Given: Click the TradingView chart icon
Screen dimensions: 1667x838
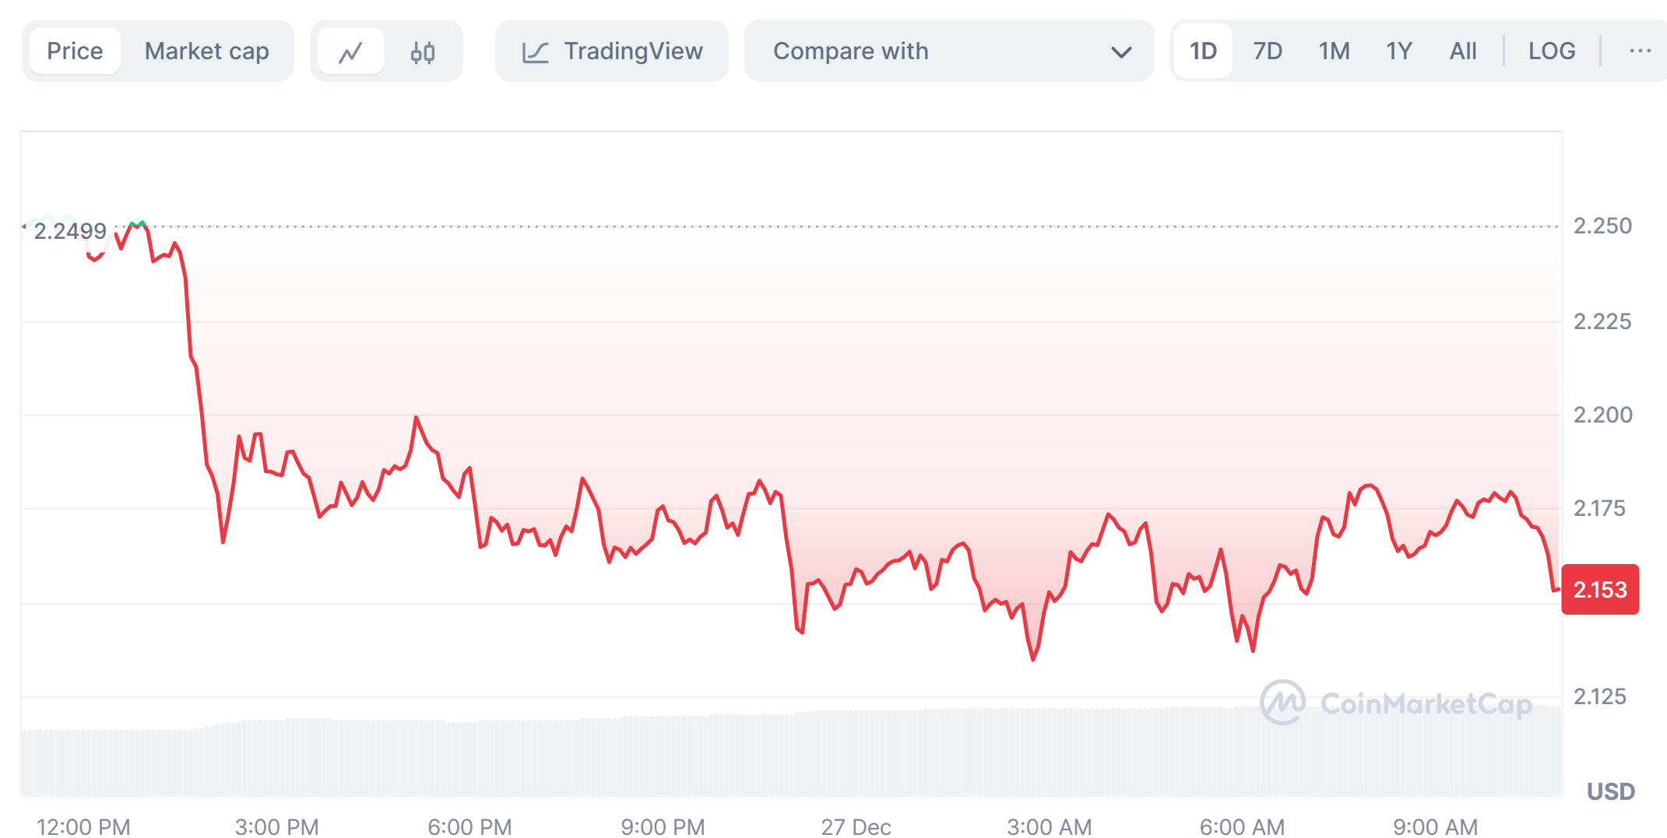Looking at the screenshot, I should 536,52.
